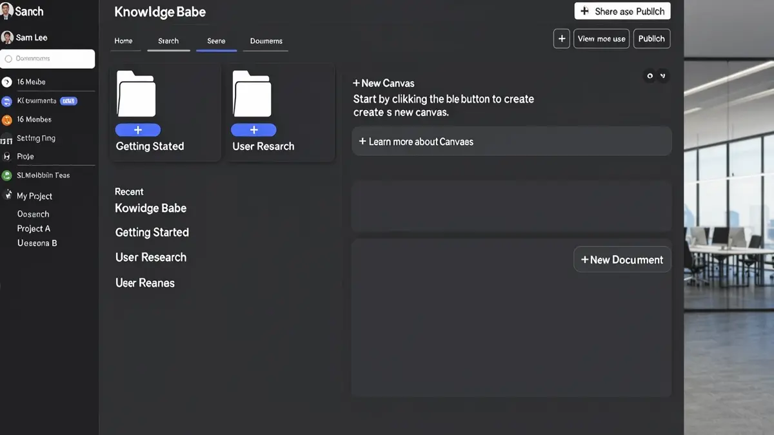Open recent item "User Research"
The width and height of the screenshot is (774, 435).
coord(151,257)
